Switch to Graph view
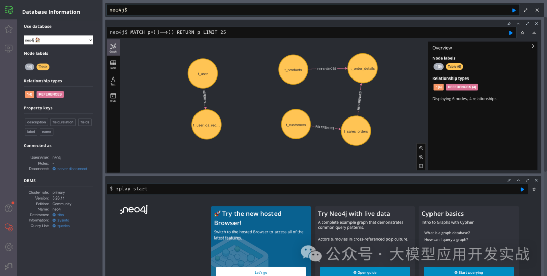 pyautogui.click(x=113, y=48)
